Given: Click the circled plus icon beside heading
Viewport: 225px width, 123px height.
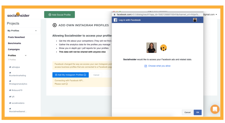Looking at the screenshot, I should pos(55,25).
